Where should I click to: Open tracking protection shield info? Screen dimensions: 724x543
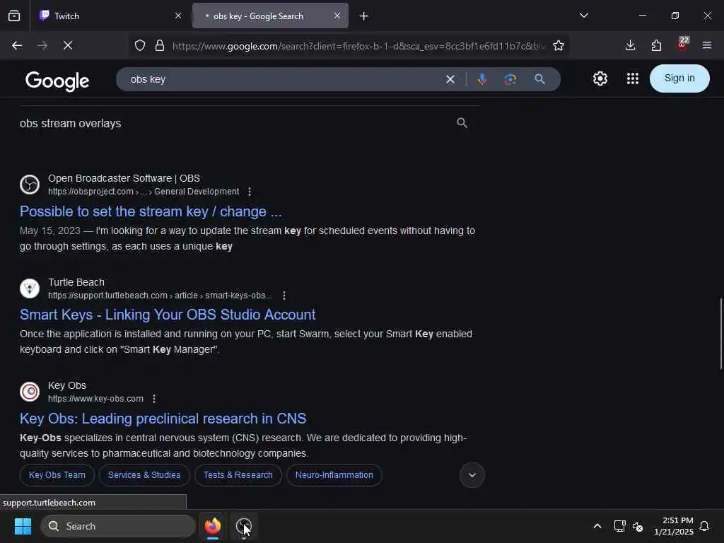[140, 45]
